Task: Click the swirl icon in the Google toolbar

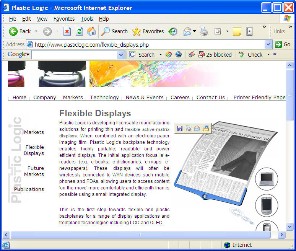Action: click(168, 55)
